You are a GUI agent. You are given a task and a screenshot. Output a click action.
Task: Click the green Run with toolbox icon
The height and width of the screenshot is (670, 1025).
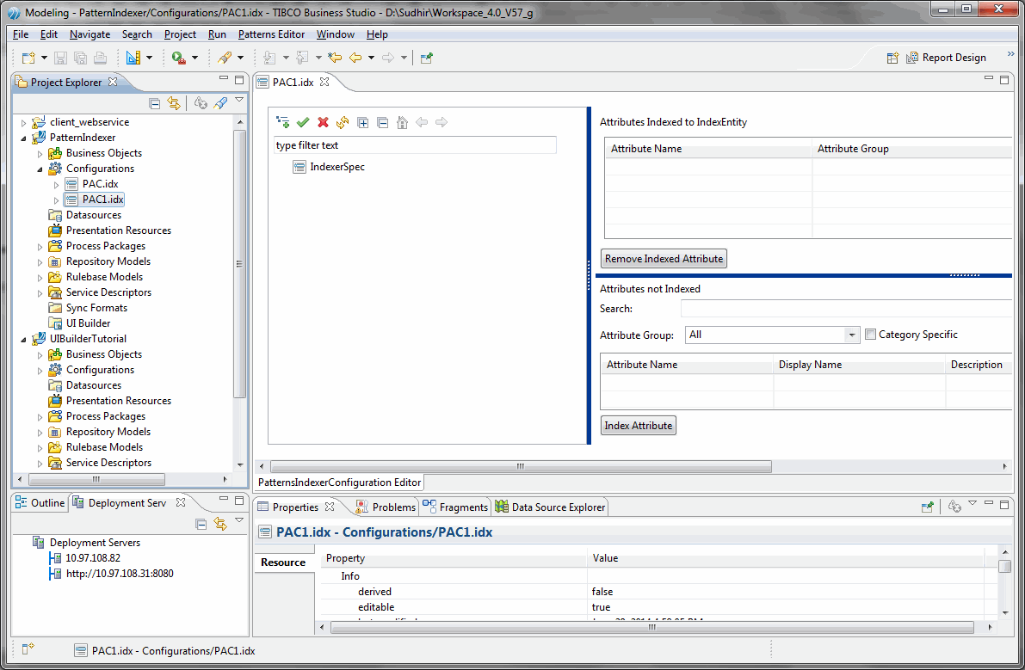point(178,58)
